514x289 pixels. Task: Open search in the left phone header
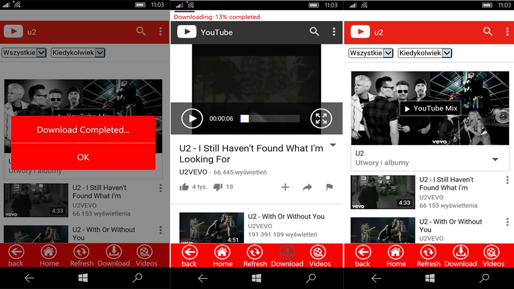141,31
